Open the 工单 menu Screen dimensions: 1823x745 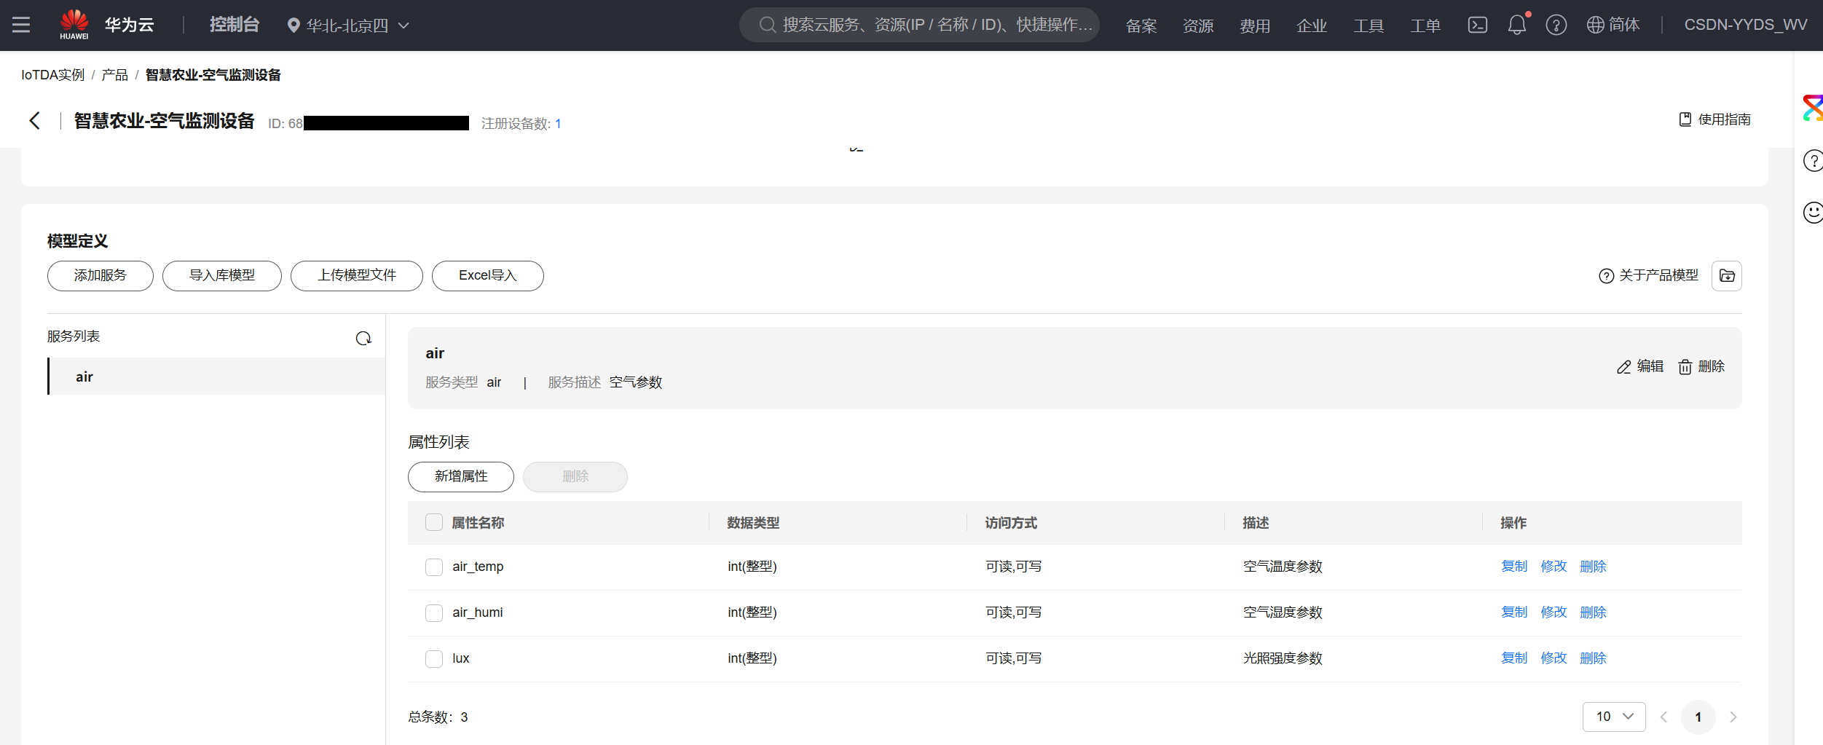[1425, 25]
